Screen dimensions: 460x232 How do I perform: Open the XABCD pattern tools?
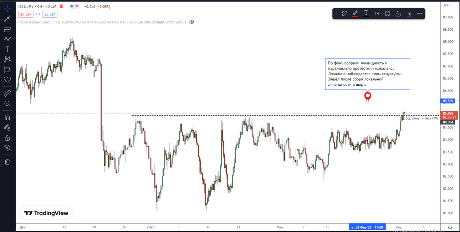pos(7,59)
